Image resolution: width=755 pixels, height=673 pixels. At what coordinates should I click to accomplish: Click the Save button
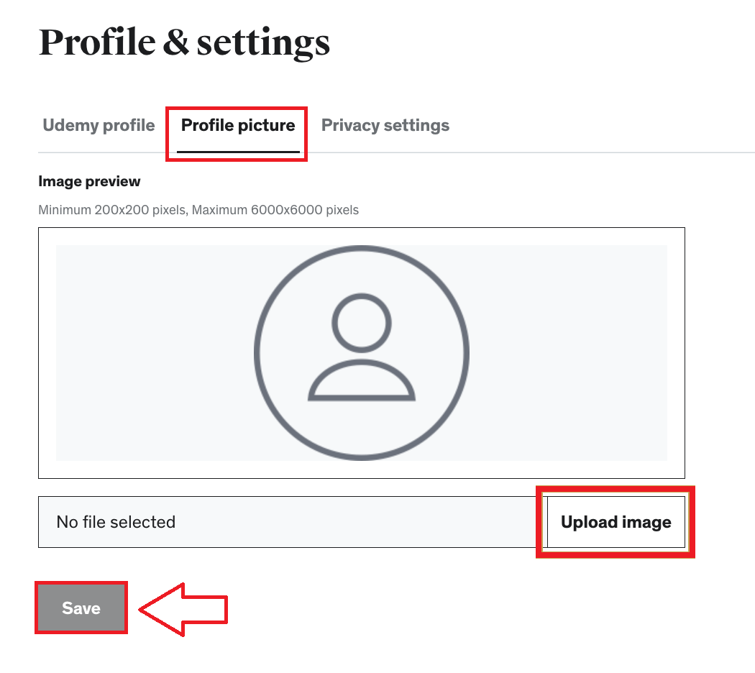pyautogui.click(x=81, y=608)
